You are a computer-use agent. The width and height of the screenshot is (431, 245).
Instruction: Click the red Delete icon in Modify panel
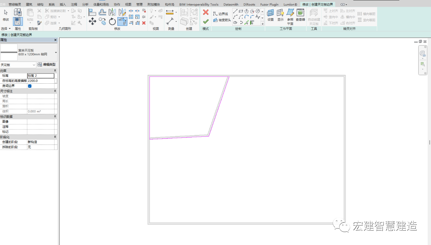(x=144, y=23)
